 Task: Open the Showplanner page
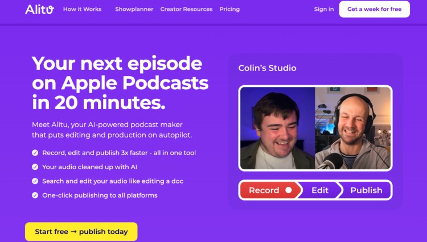tap(134, 9)
